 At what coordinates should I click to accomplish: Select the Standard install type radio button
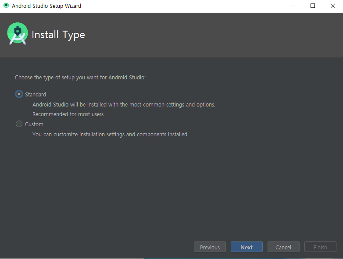[19, 94]
